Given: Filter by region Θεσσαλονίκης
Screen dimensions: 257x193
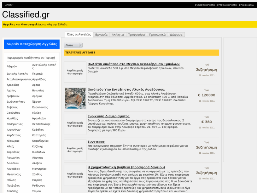Looking at the screenshot, I should 41,124.
